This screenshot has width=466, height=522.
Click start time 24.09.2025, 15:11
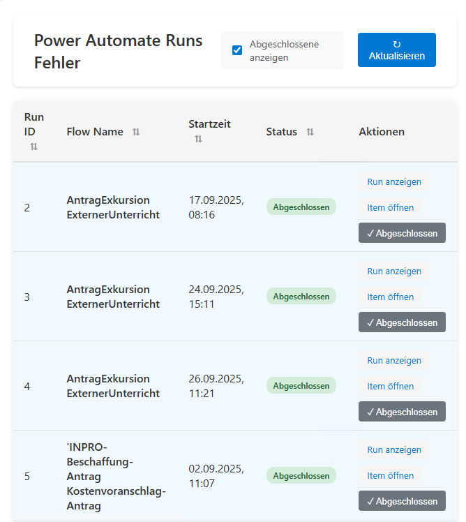click(x=216, y=297)
